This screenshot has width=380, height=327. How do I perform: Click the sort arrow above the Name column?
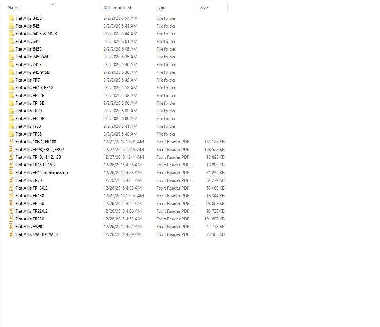[x=54, y=4]
